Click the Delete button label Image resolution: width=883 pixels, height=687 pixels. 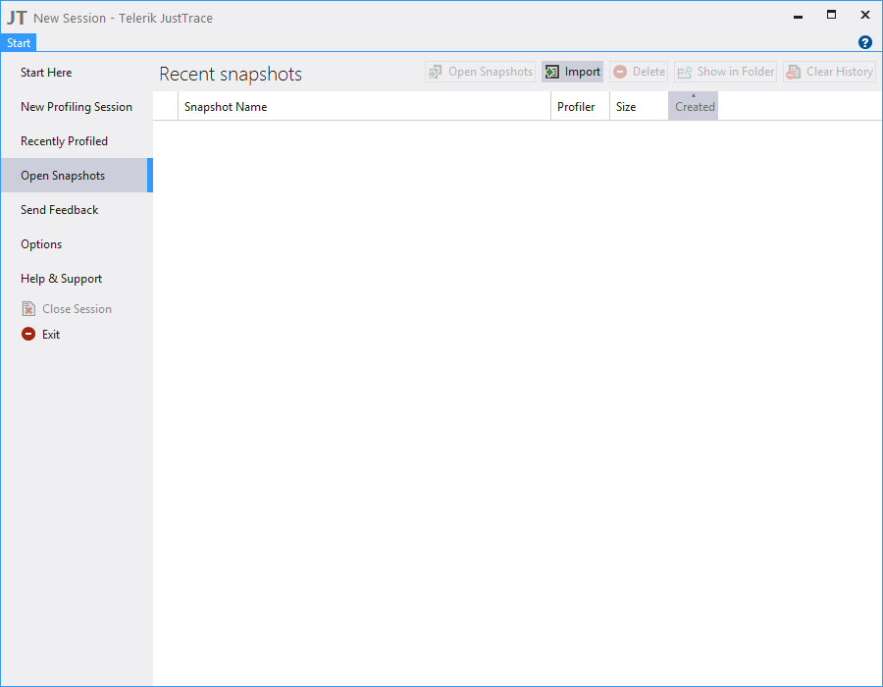pyautogui.click(x=649, y=72)
